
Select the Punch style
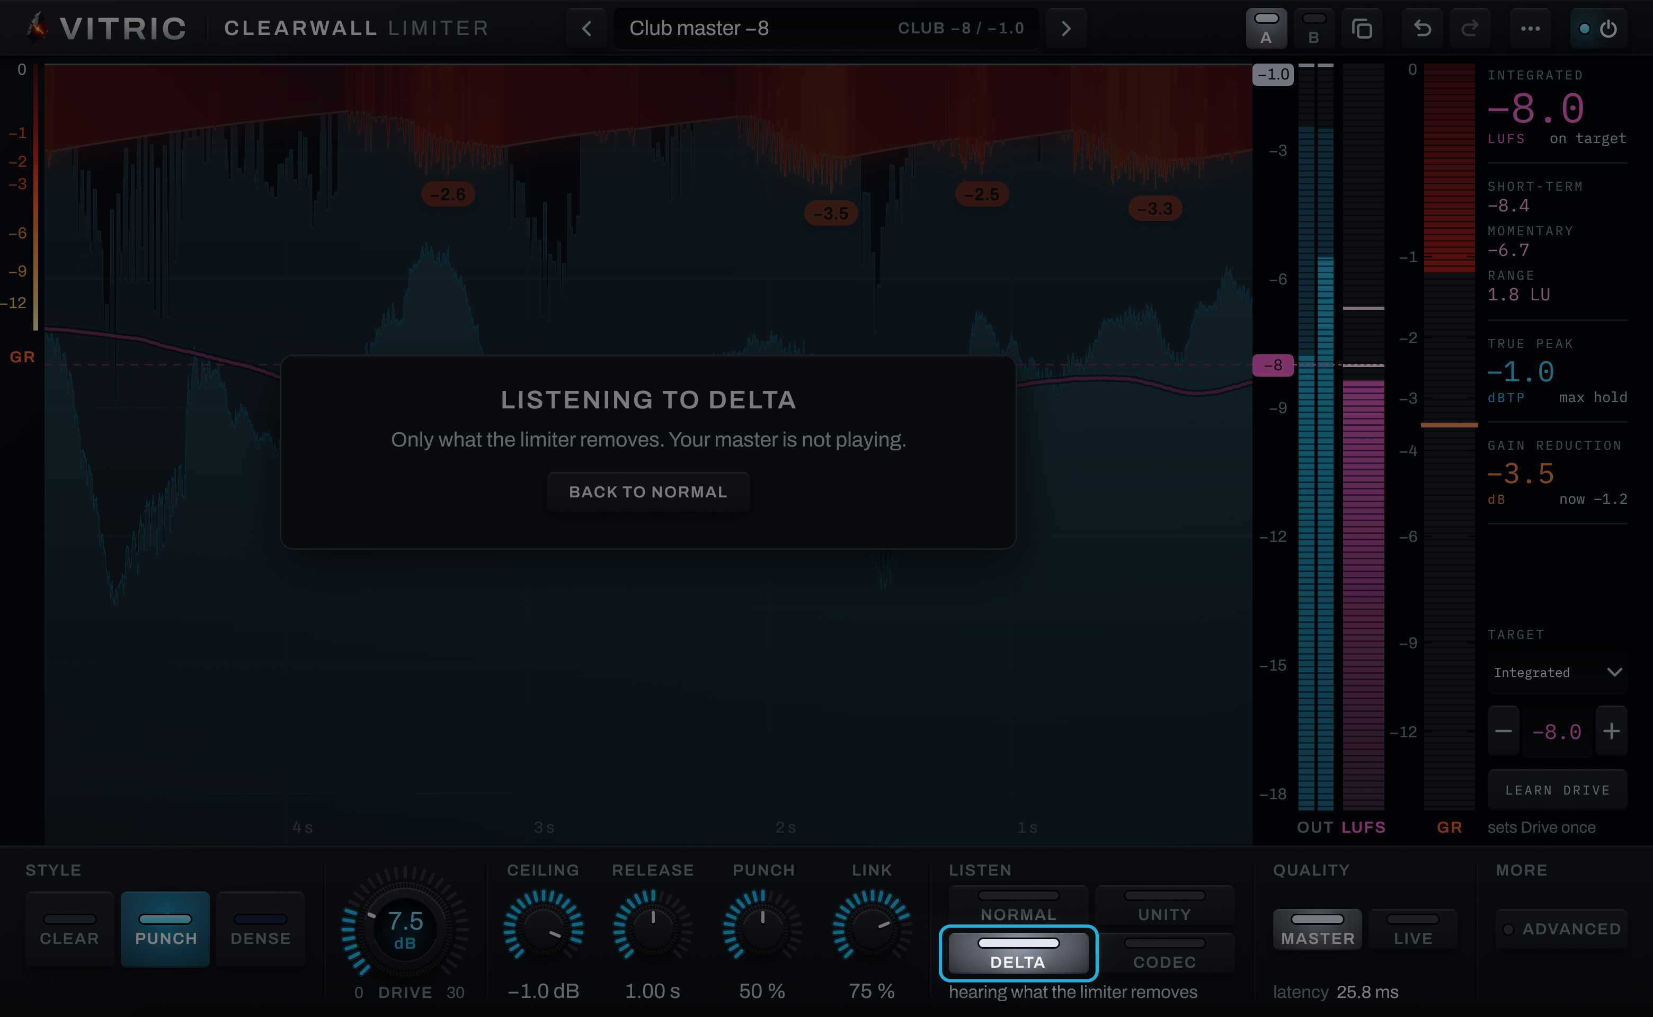165,929
